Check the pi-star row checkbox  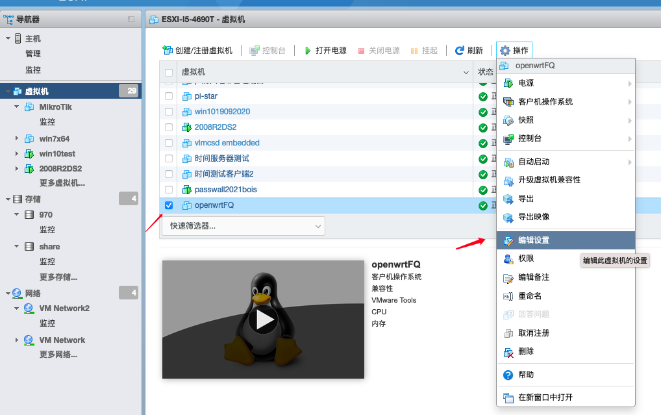pos(169,96)
